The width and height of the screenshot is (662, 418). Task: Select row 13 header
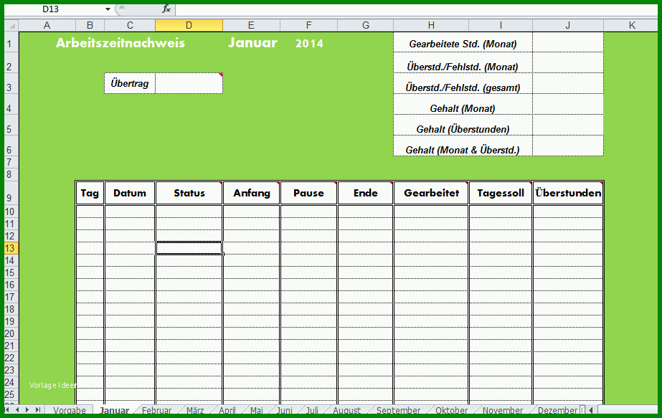(10, 248)
